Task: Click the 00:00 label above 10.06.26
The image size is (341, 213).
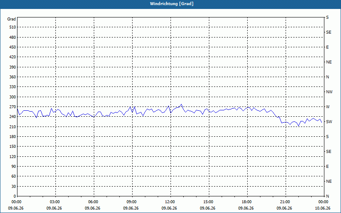Action: click(x=324, y=201)
